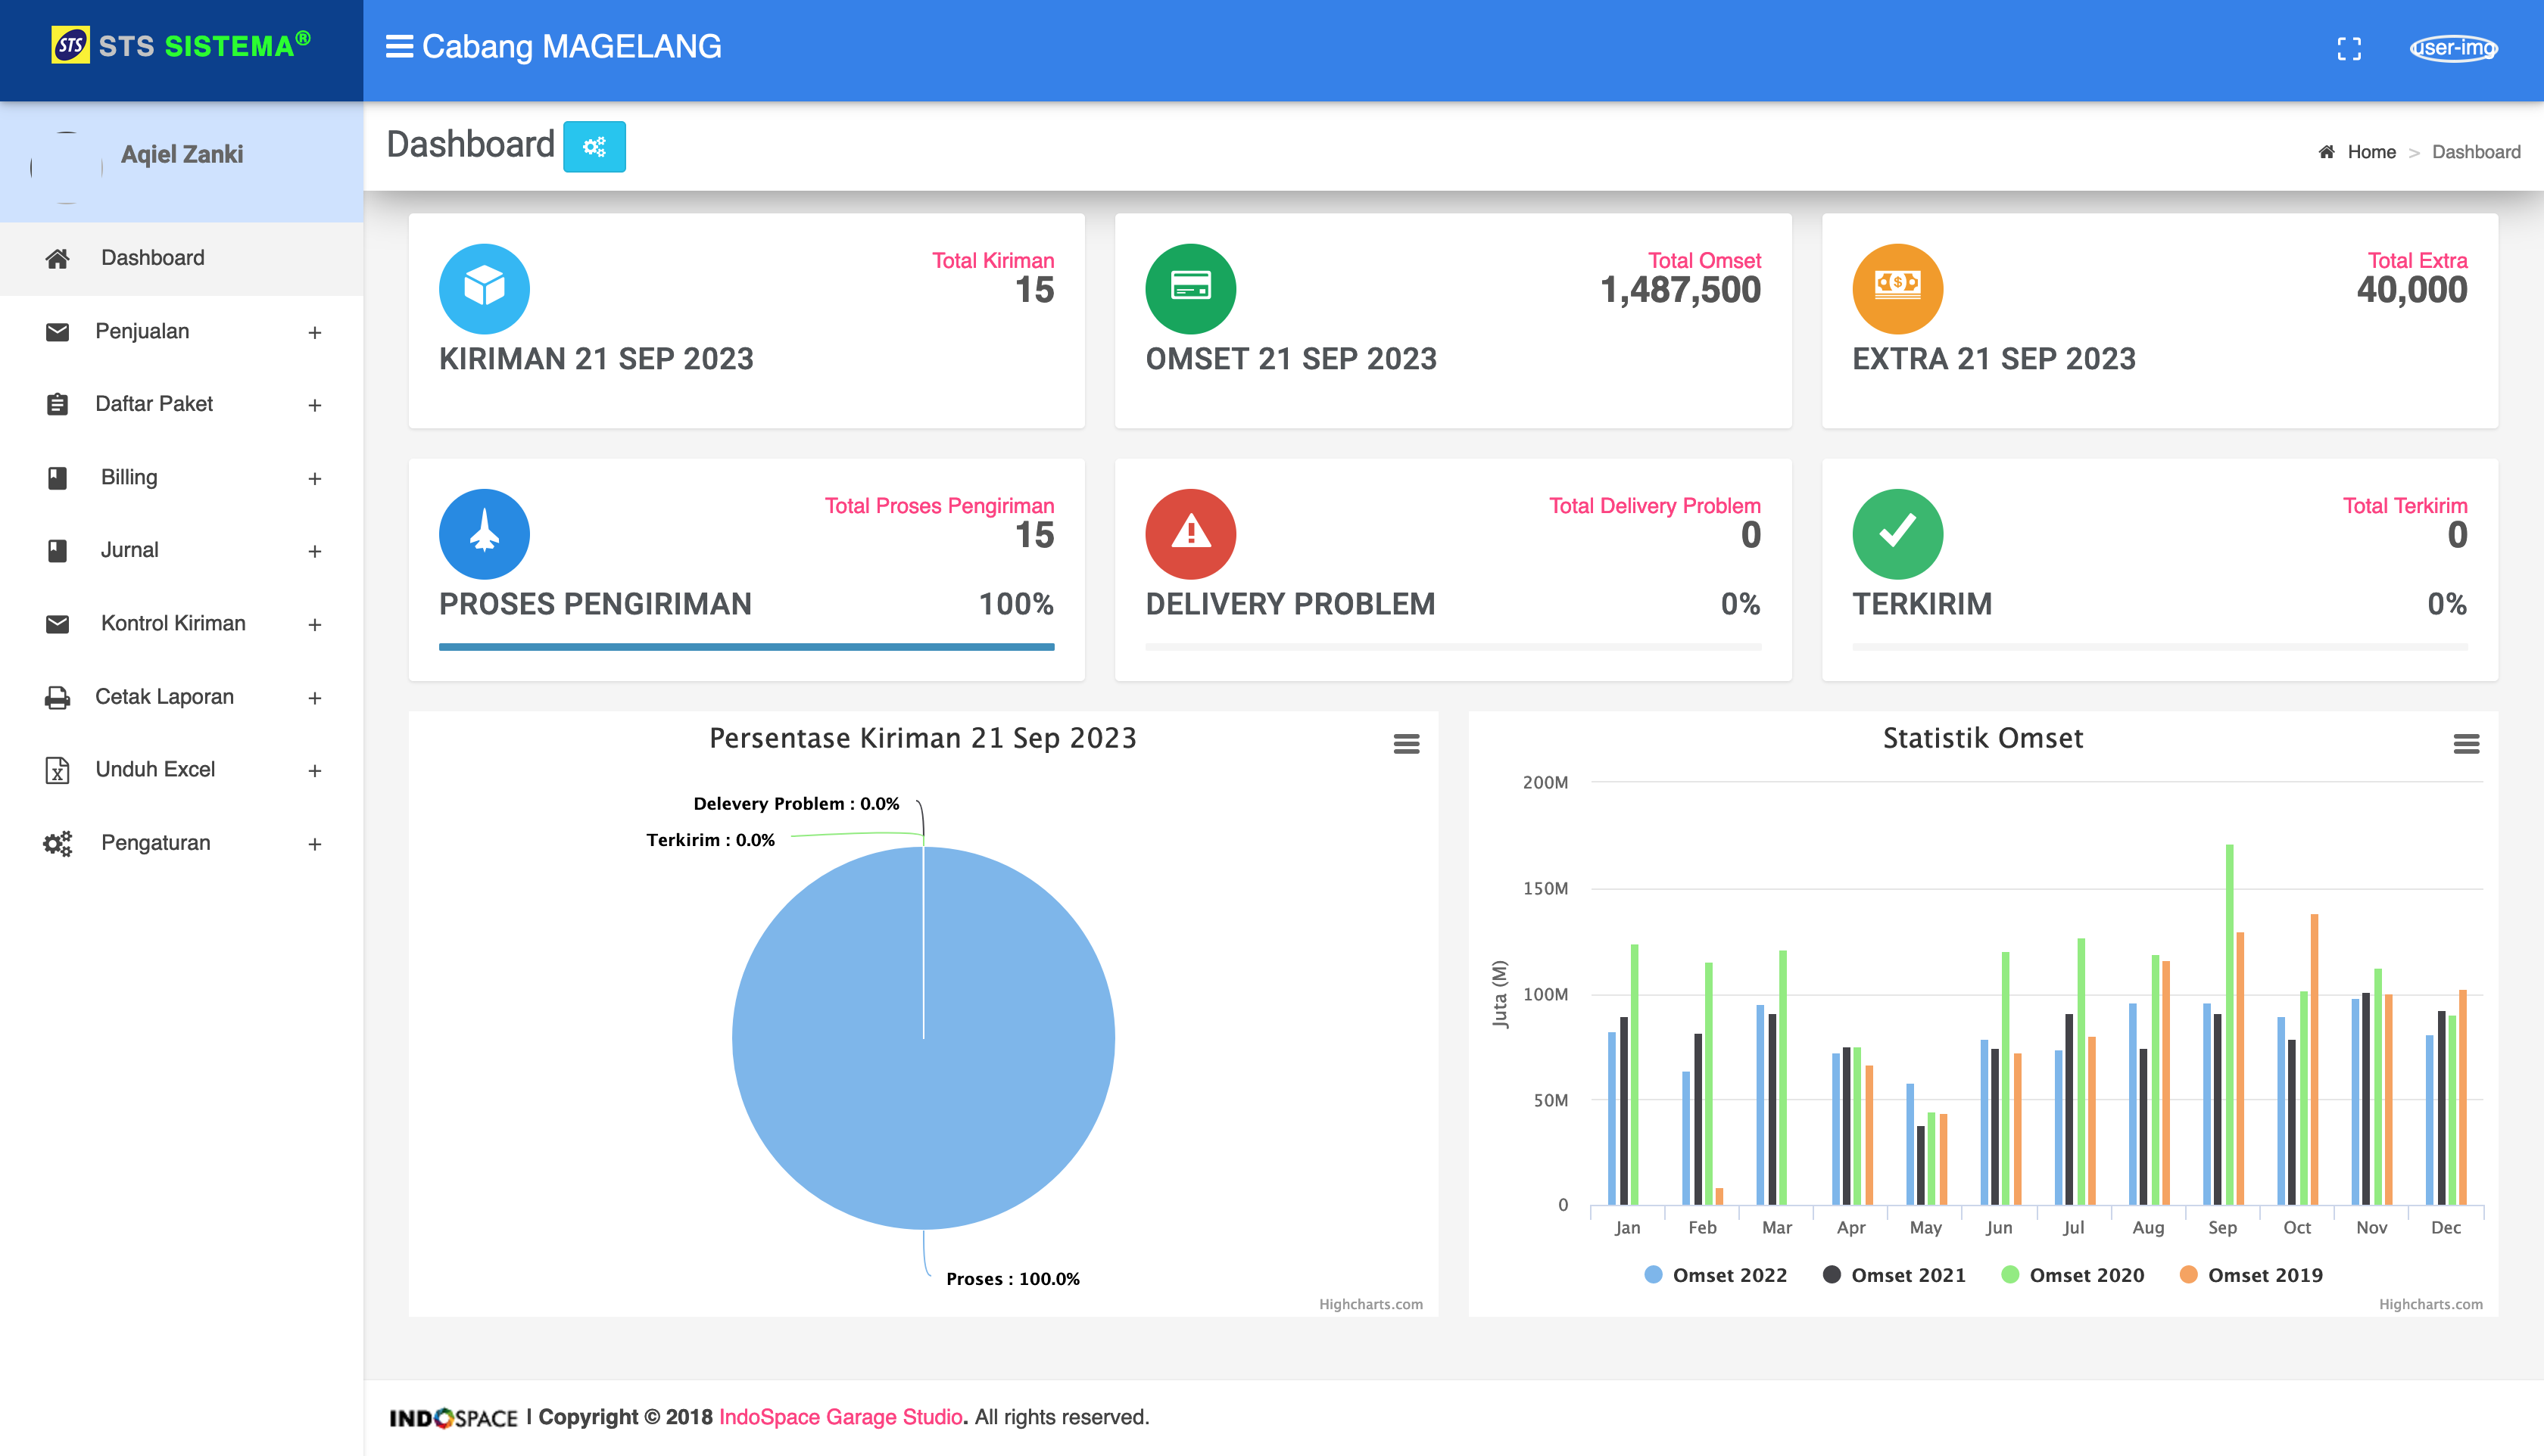
Task: Open the Billing sidebar menu
Action: pyautogui.click(x=181, y=477)
